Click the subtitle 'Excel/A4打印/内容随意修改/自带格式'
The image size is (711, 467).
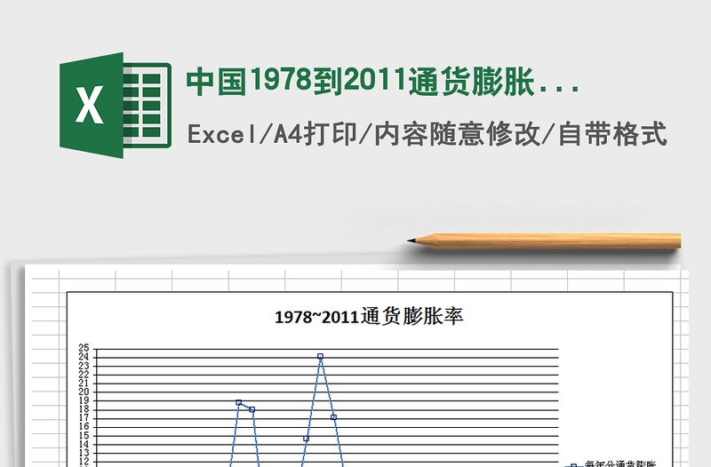click(x=427, y=134)
